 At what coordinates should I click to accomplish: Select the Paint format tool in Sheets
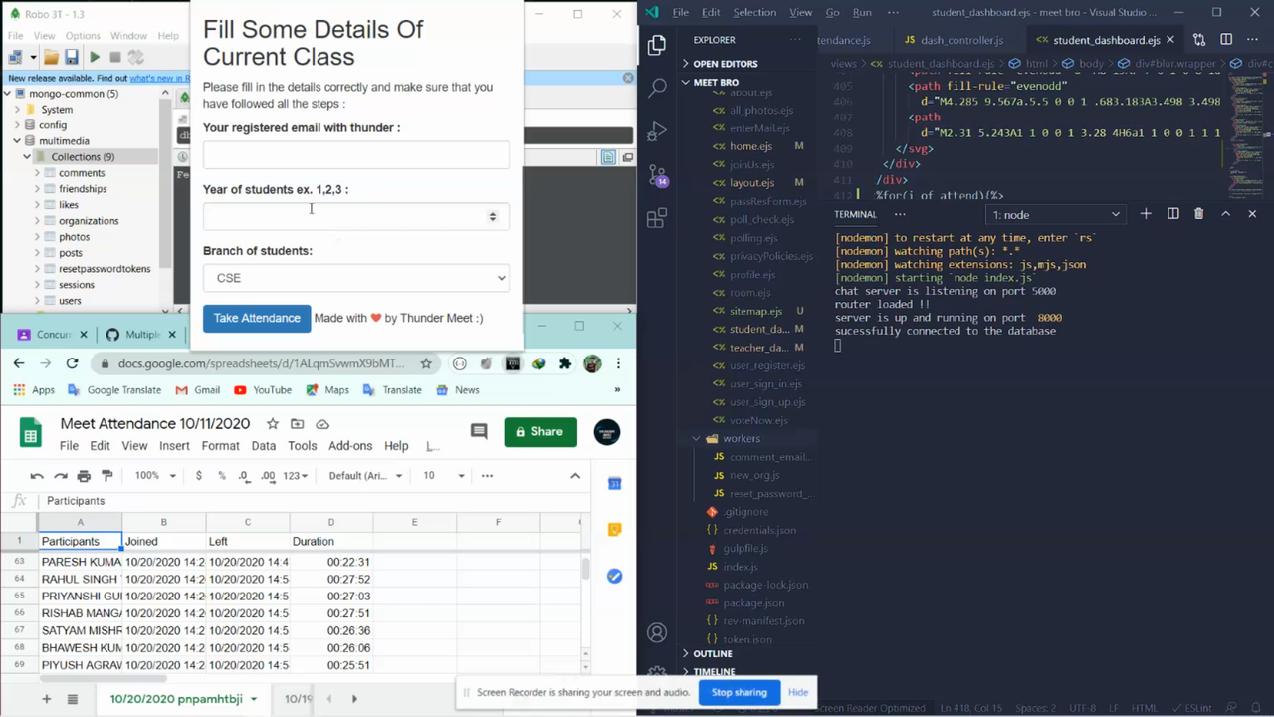(106, 475)
